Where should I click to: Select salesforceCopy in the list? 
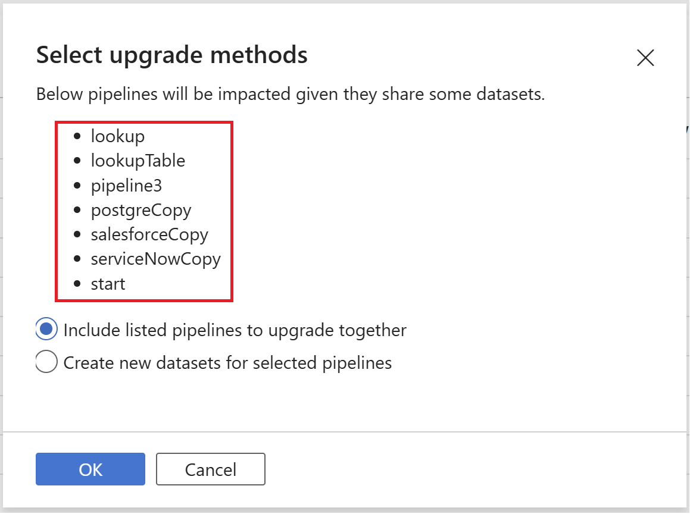click(149, 234)
